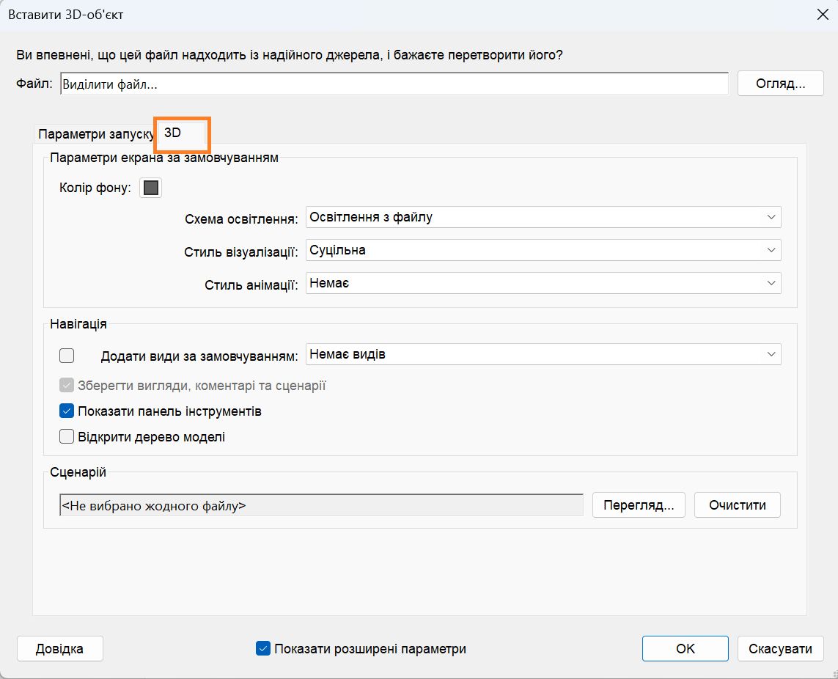838x679 pixels.
Task: Click the disabled Зберегти вигляди checkbox
Action: tap(65, 385)
